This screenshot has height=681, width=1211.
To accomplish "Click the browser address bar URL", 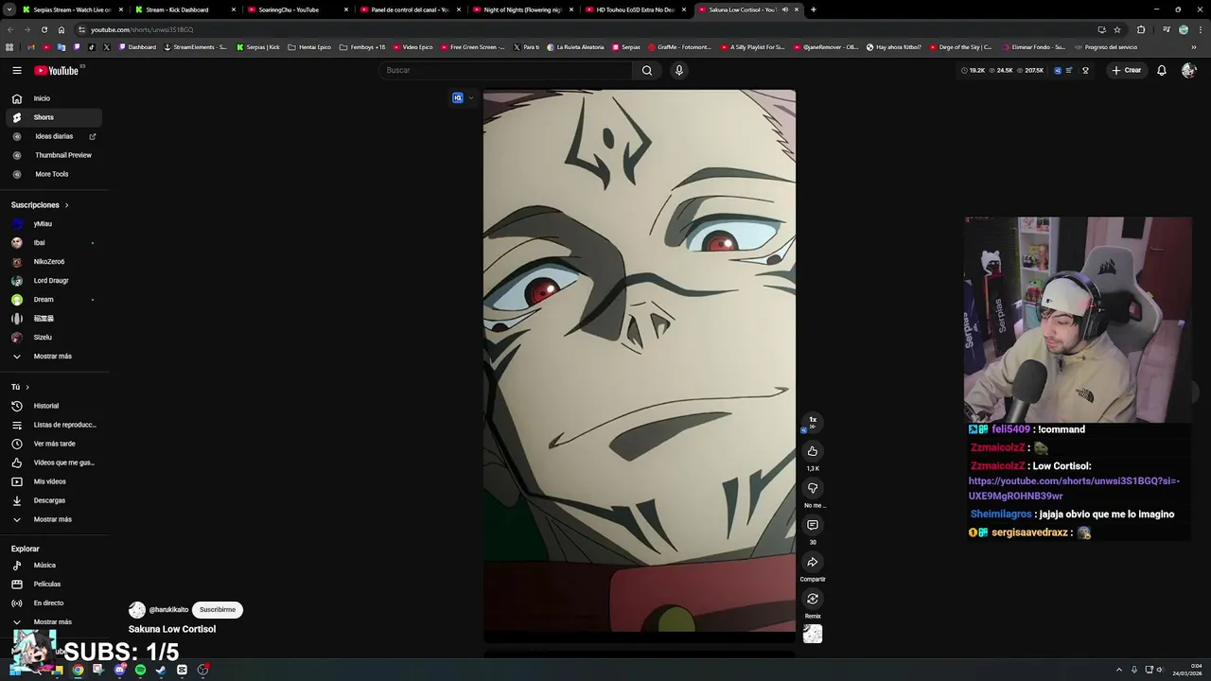I will [142, 29].
